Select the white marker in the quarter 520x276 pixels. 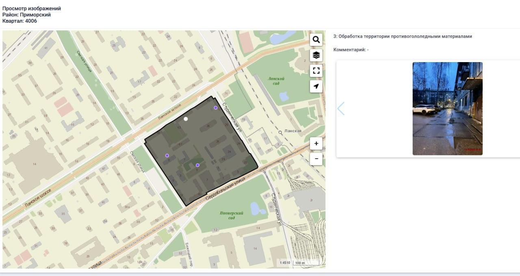(186, 119)
